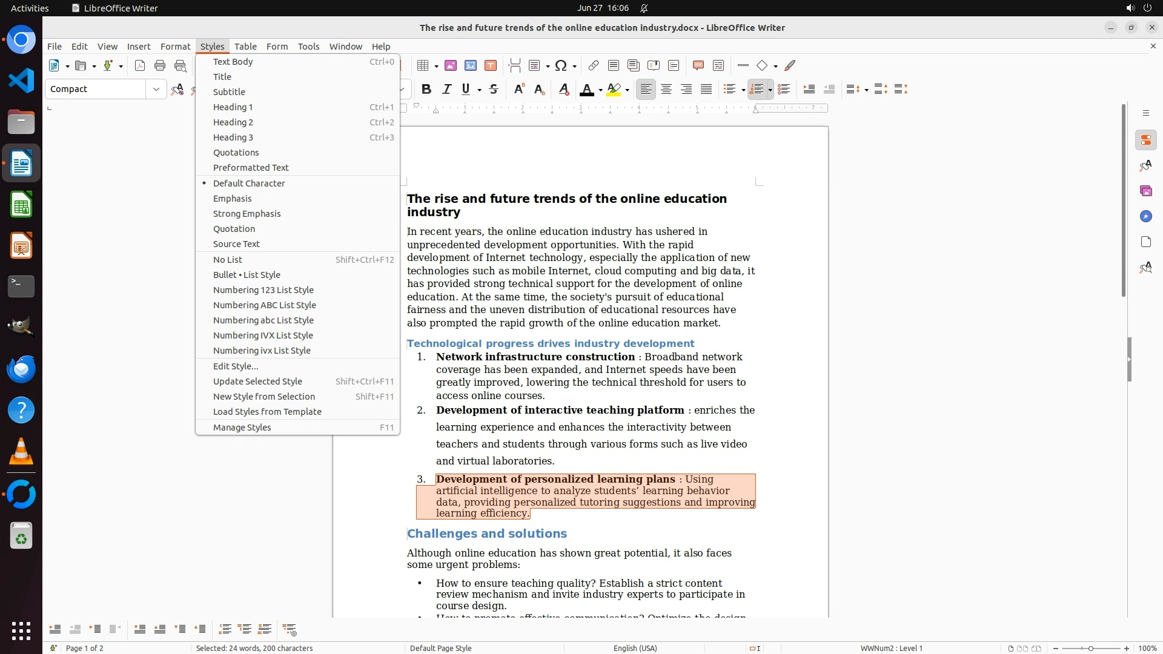Click the Insert Image toolbar icon
This screenshot has height=654, width=1163.
(x=450, y=66)
